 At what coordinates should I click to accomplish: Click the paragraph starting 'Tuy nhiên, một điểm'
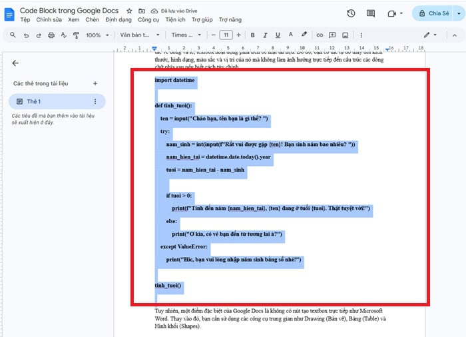[x=270, y=318]
